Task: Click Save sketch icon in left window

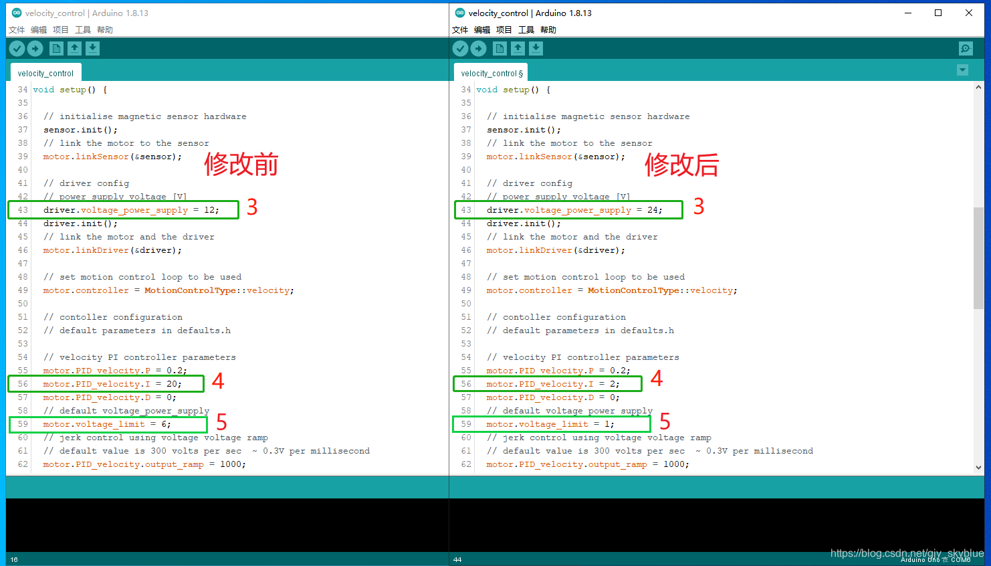Action: pyautogui.click(x=92, y=48)
